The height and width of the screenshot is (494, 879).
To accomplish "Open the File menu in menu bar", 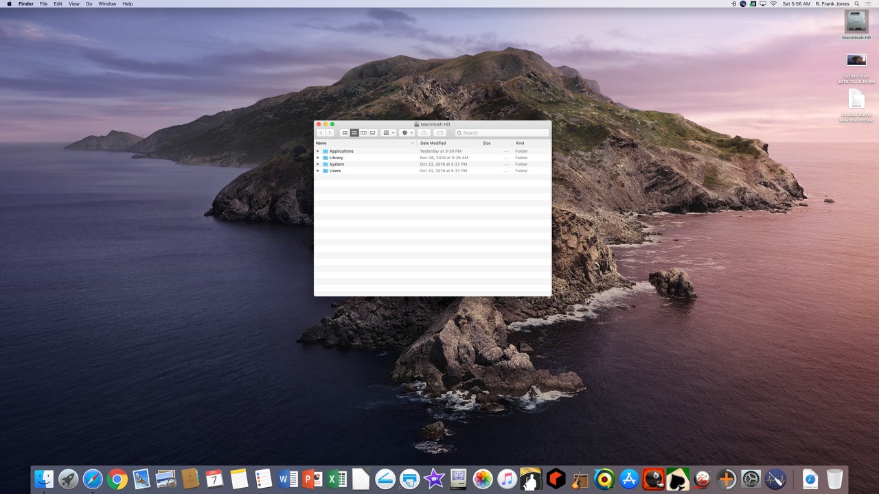I will (43, 4).
